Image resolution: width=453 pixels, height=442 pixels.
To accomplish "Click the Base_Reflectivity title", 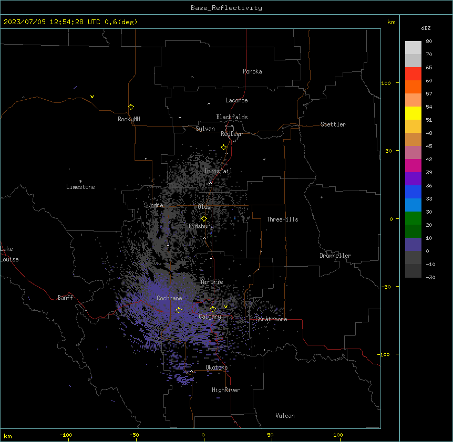I will (x=226, y=8).
